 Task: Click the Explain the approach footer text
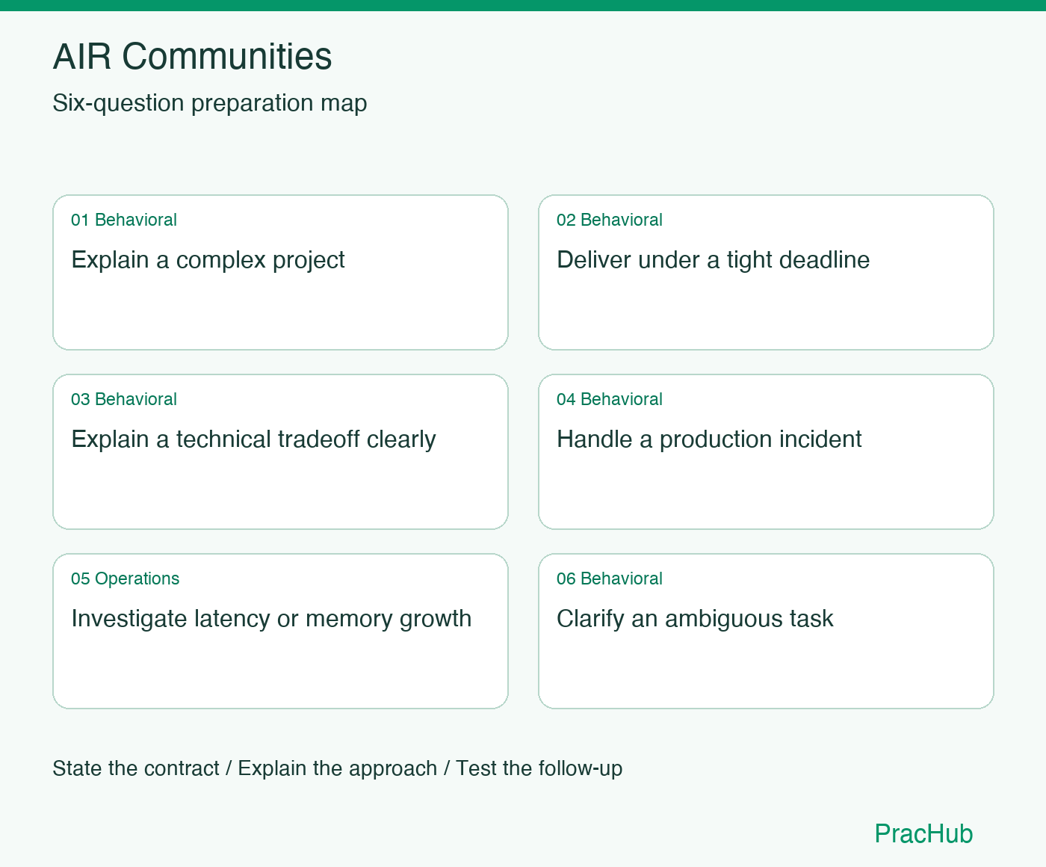(x=338, y=768)
